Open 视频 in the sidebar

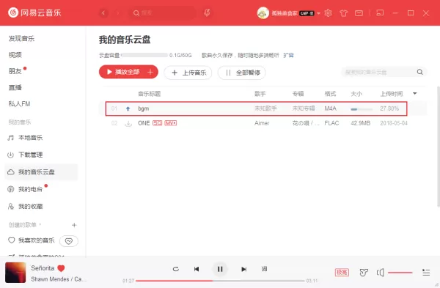(x=15, y=55)
